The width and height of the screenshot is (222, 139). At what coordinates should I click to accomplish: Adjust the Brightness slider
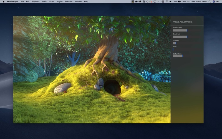(x=187, y=30)
